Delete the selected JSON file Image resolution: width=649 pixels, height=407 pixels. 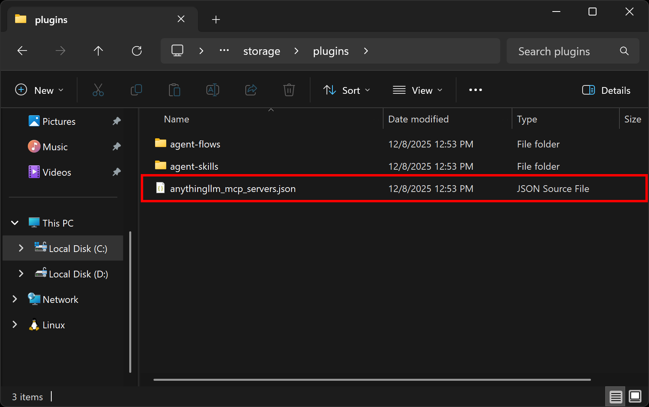click(289, 90)
